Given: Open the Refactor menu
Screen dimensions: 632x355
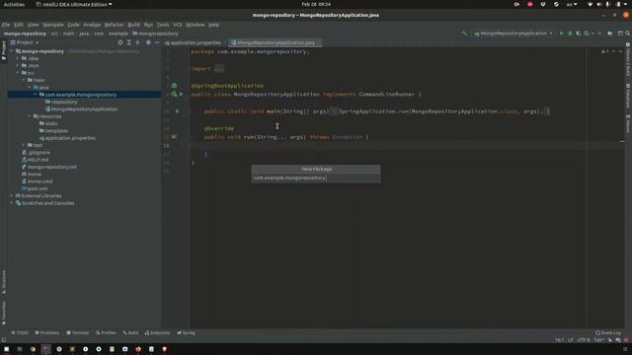Looking at the screenshot, I should click(115, 25).
